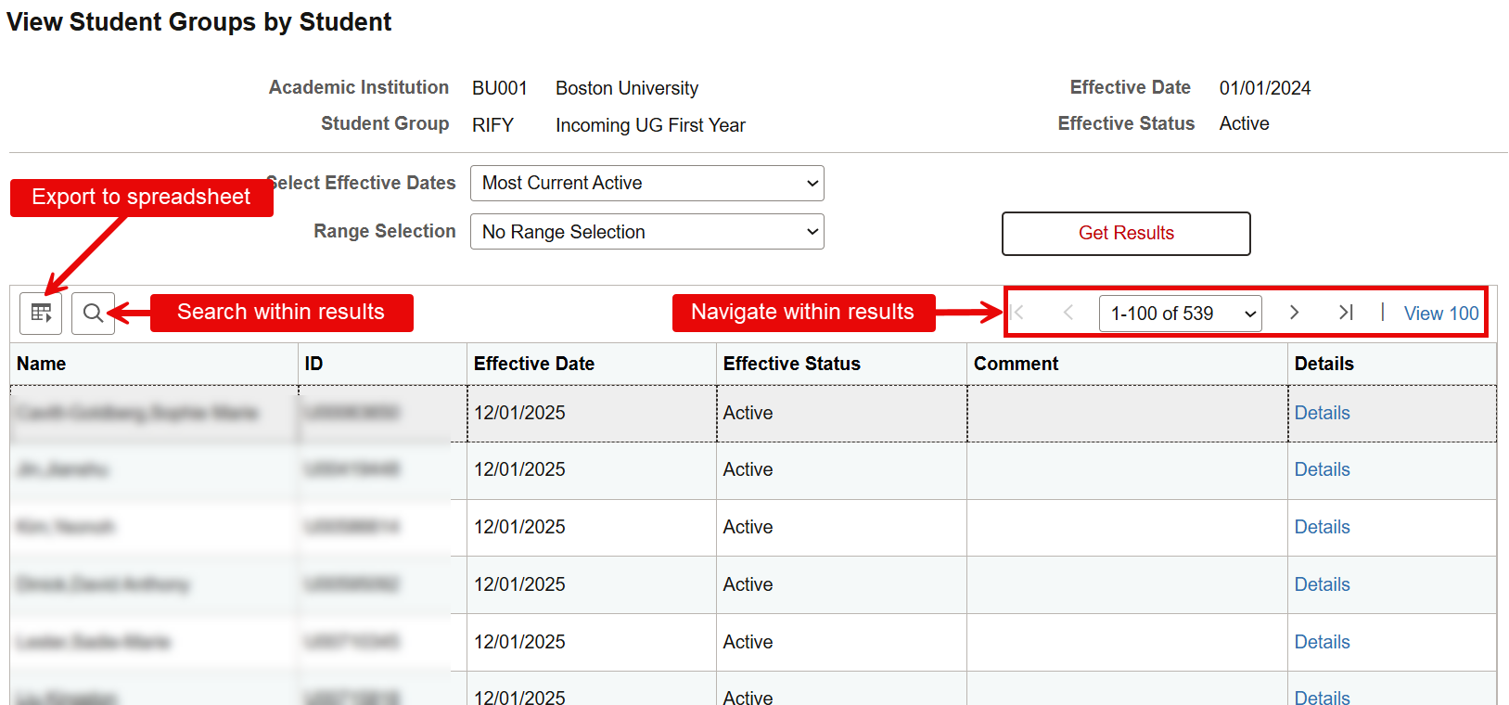Open Details link in the second row

(1322, 469)
